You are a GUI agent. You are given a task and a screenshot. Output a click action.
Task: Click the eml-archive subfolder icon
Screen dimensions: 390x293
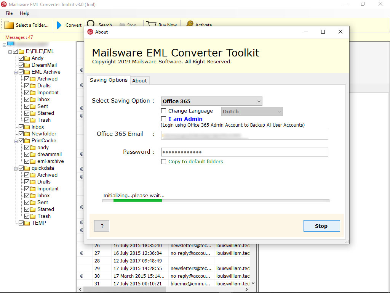tap(33, 161)
